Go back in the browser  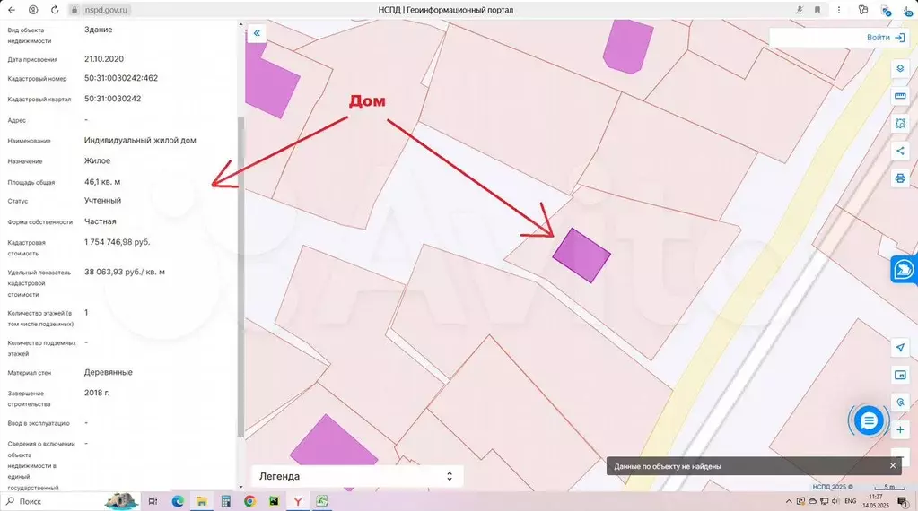[12, 10]
